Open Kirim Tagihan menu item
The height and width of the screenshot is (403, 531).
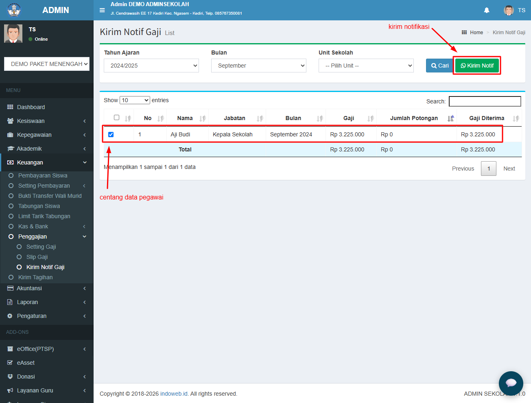point(35,277)
